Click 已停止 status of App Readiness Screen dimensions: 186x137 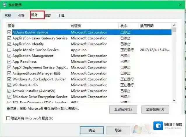[125, 61]
